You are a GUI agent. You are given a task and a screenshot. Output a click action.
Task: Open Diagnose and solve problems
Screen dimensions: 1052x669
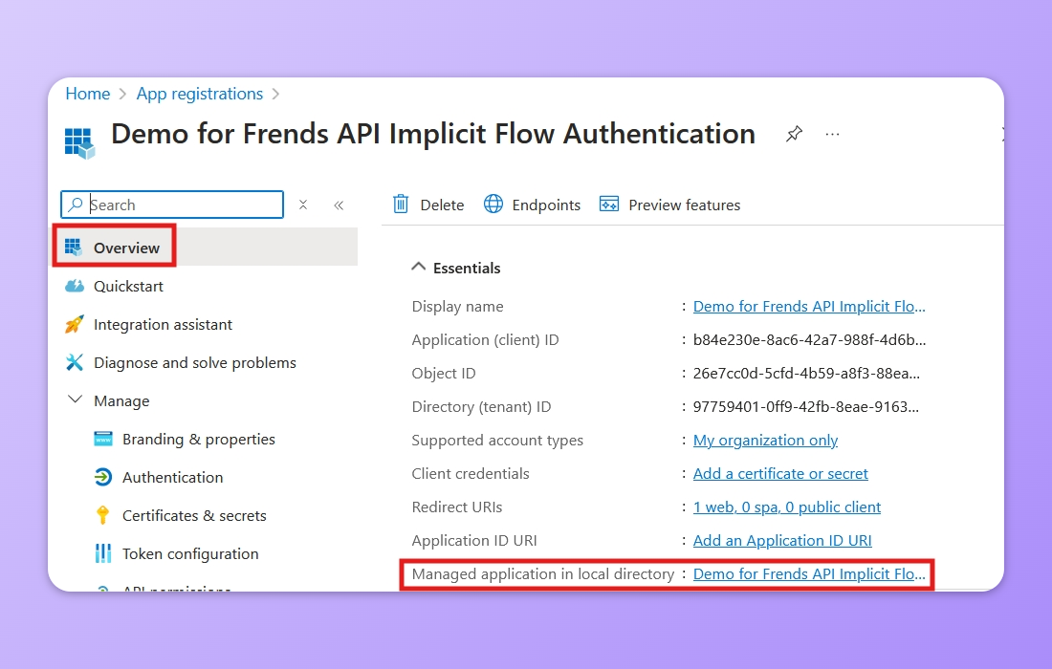point(194,362)
